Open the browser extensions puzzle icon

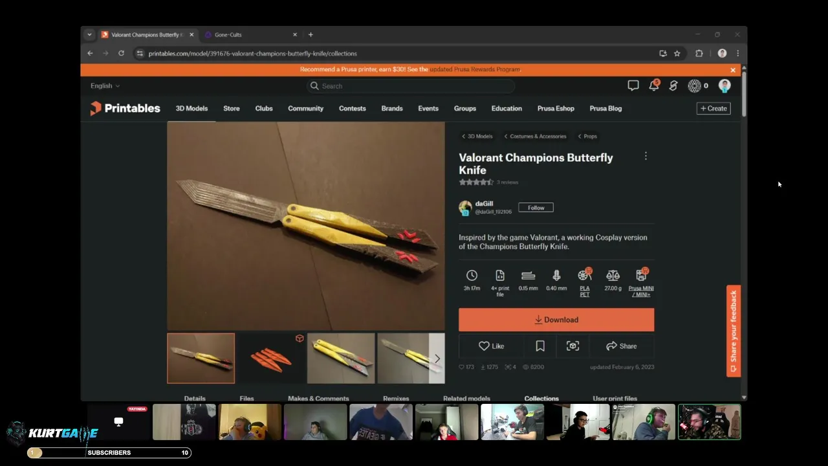(699, 54)
